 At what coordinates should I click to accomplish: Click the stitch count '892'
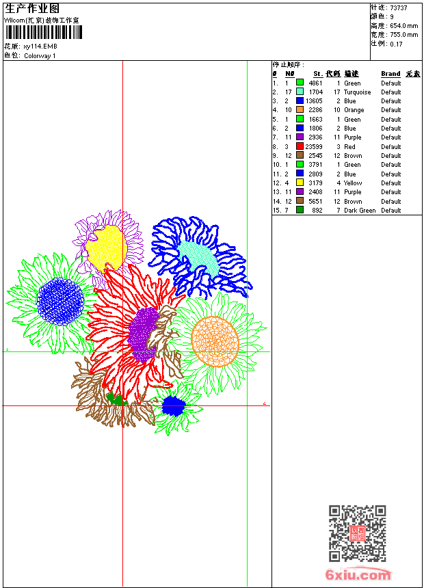point(317,211)
